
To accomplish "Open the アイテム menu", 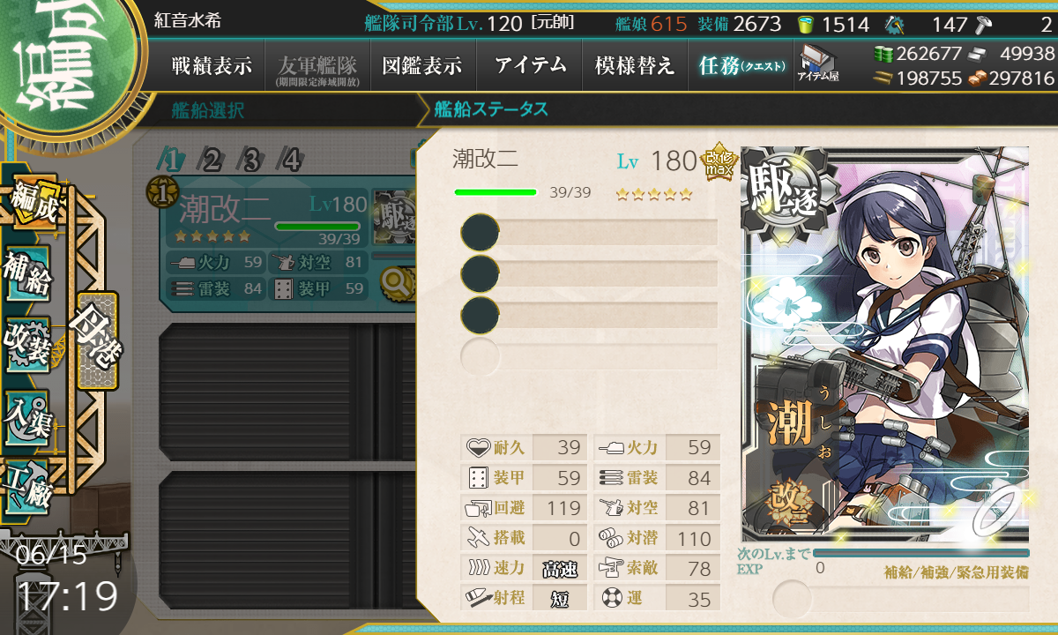I will click(530, 65).
